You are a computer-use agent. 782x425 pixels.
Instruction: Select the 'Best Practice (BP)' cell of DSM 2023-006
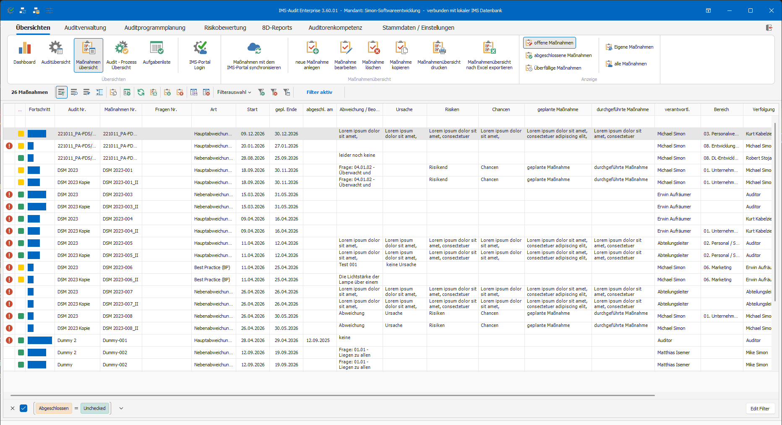click(214, 267)
